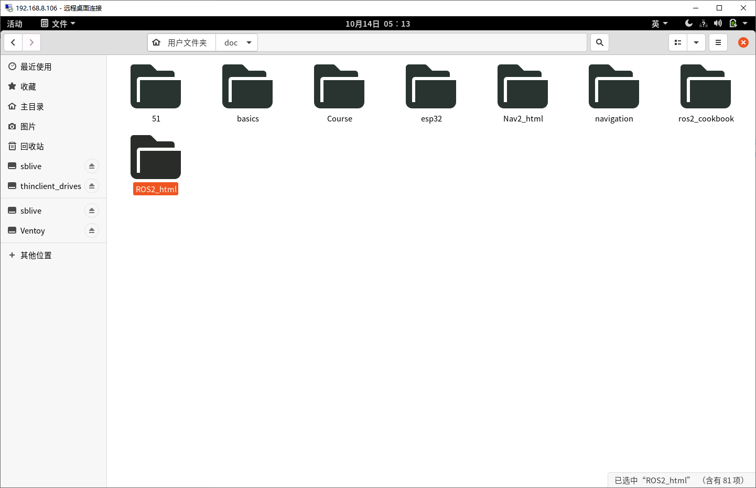Eject the Ventoy drive
This screenshot has width=756, height=488.
[92, 230]
